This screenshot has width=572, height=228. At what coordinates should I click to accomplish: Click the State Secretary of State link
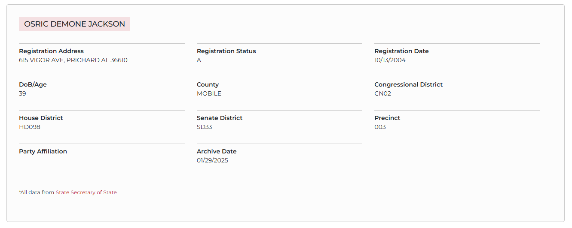click(86, 192)
